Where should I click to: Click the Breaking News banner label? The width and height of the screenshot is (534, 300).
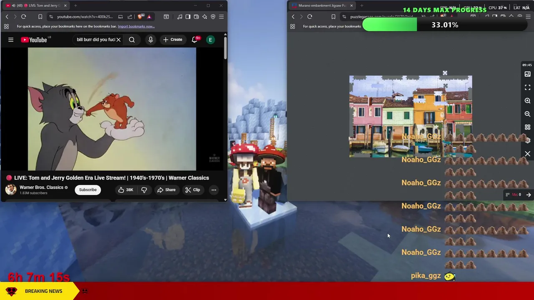click(43, 291)
